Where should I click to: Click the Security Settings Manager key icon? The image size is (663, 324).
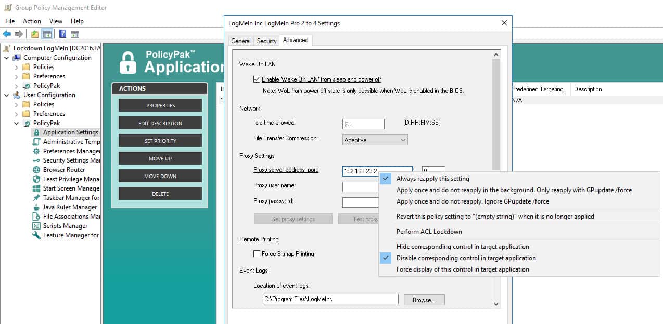[x=36, y=160]
